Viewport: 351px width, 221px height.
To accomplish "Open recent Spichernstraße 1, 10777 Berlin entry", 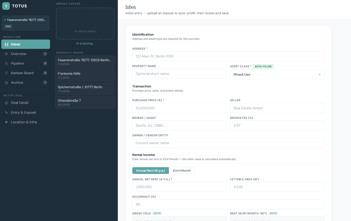I will click(85, 89).
